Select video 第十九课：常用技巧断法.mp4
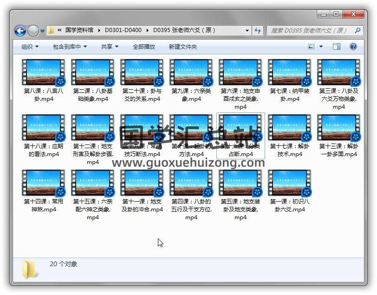Viewport: 377px width, 295px height. (142, 136)
